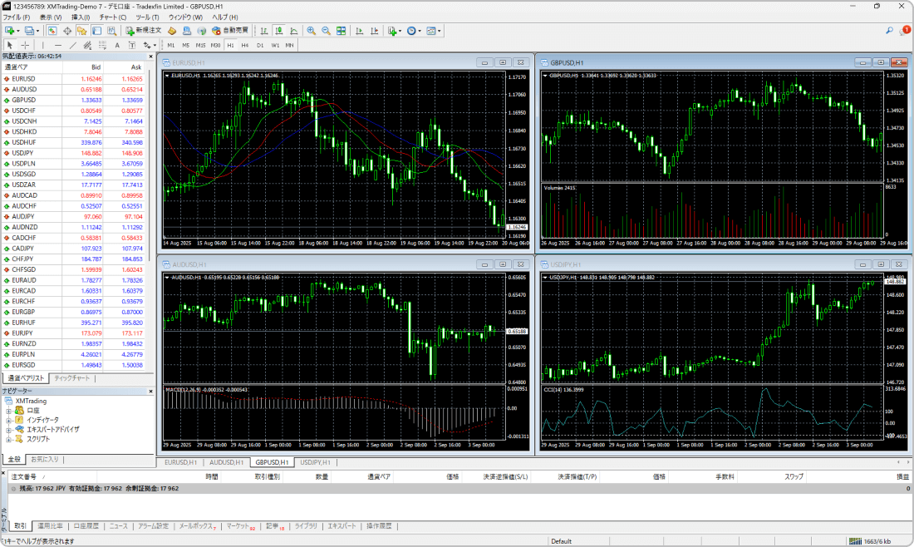Open the ツール (T) menu

point(147,17)
